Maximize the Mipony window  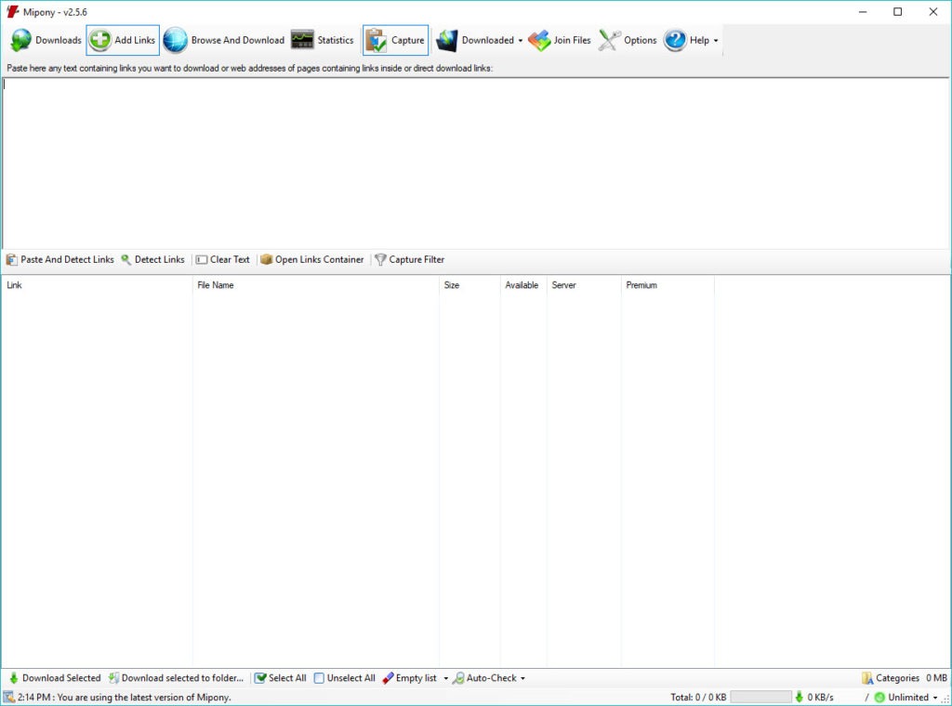coord(897,11)
